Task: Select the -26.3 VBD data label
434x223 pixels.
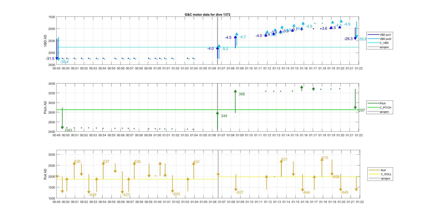Action: [x=348, y=39]
